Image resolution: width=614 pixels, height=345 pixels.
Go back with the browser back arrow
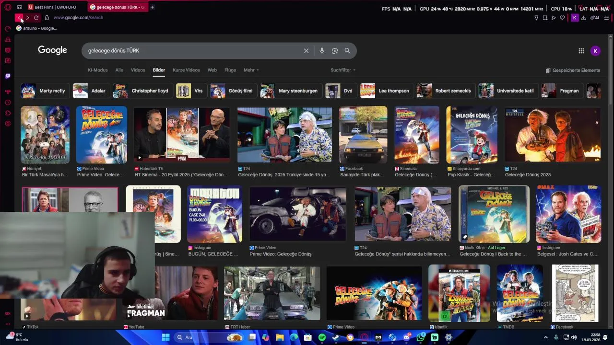click(x=19, y=18)
